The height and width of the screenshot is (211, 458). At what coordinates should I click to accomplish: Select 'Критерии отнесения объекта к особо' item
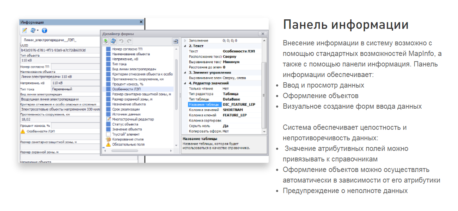(x=142, y=74)
